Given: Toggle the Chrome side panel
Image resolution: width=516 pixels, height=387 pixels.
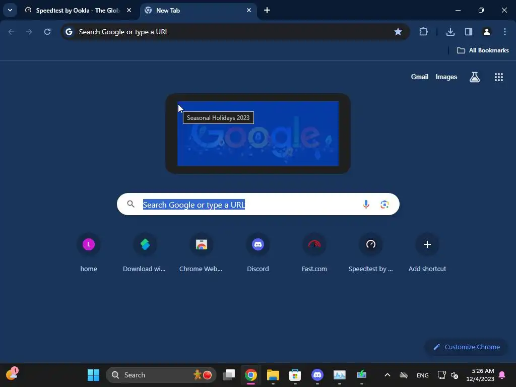Looking at the screenshot, I should [x=469, y=32].
